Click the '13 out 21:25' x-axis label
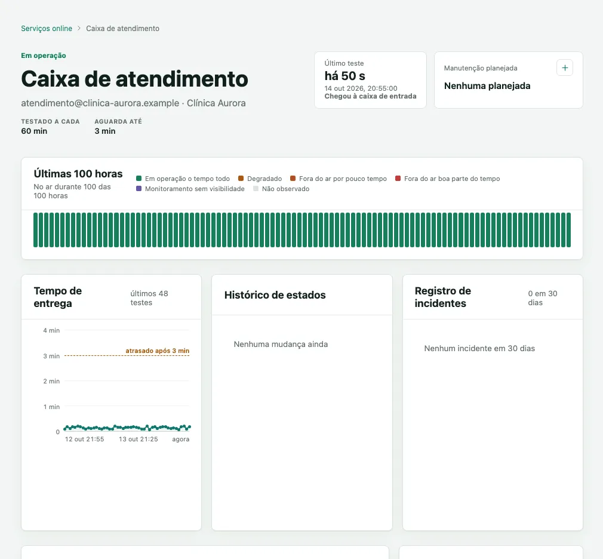 tap(139, 440)
